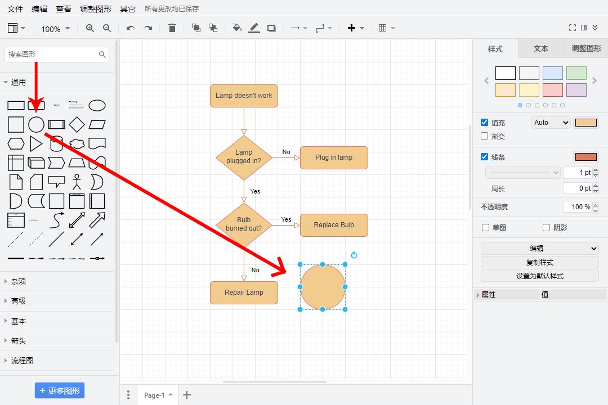Click the fill color bucket icon
The width and height of the screenshot is (608, 405).
point(237,28)
